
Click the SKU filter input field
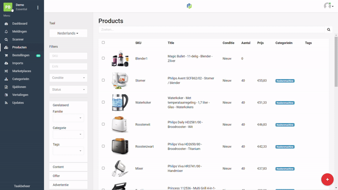(68, 56)
